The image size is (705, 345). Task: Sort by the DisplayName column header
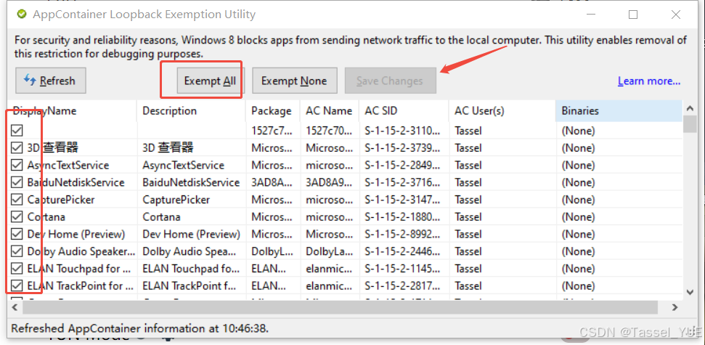72,110
